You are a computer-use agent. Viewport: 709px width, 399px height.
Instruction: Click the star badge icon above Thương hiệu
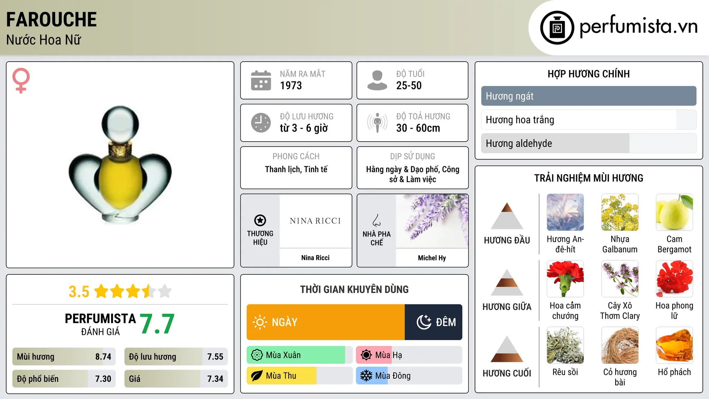(x=260, y=220)
